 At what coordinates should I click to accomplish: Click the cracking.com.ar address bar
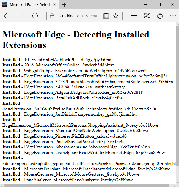[x=79, y=16]
